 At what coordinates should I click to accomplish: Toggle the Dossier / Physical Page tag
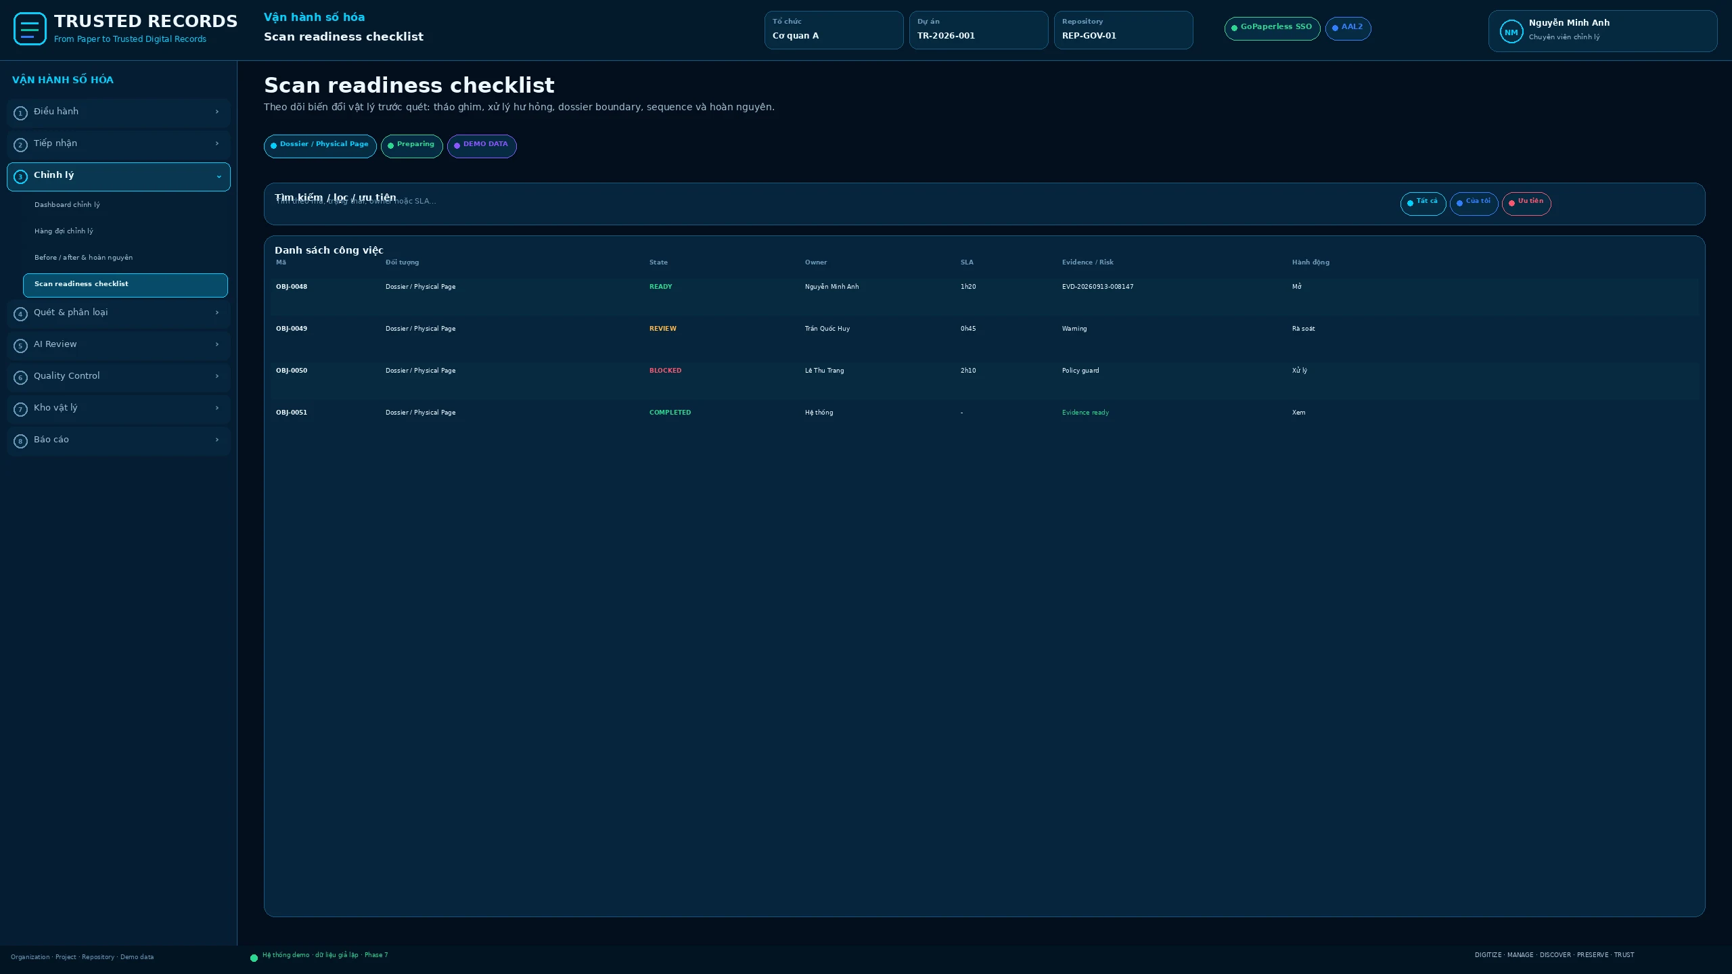320,146
